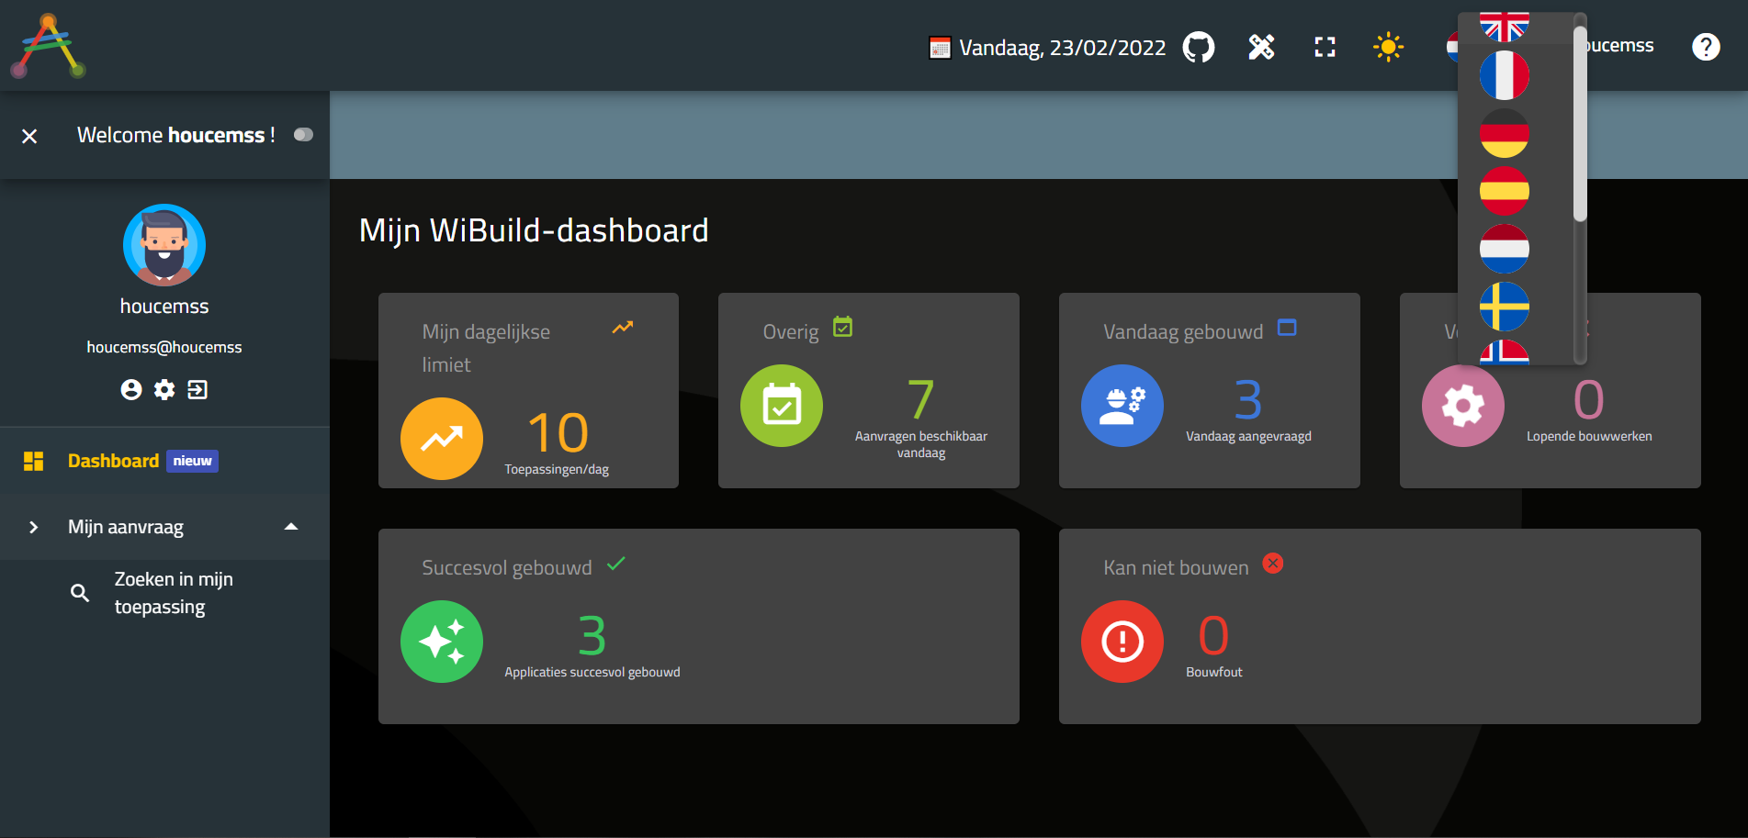Click the houcemss avatar picture
This screenshot has width=1748, height=838.
click(x=164, y=245)
